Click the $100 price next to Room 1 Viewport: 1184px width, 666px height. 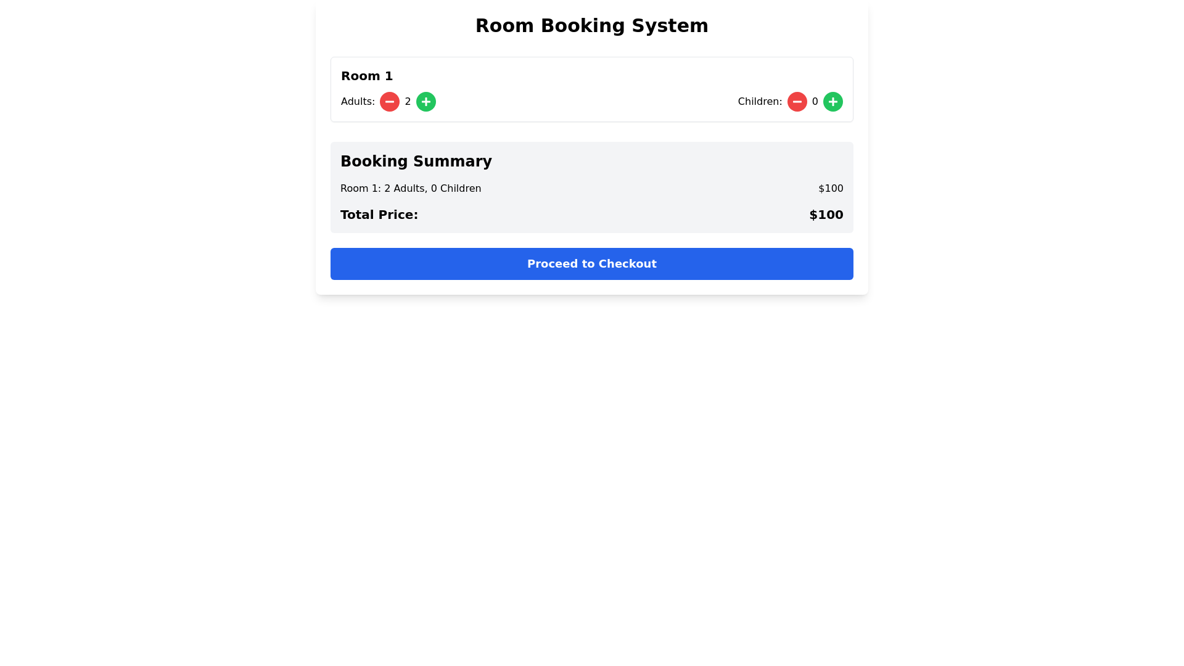pyautogui.click(x=831, y=188)
